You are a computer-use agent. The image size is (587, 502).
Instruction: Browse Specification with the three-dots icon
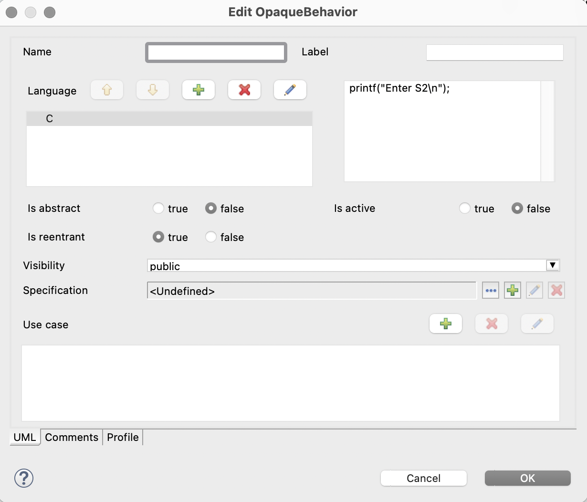tap(491, 290)
